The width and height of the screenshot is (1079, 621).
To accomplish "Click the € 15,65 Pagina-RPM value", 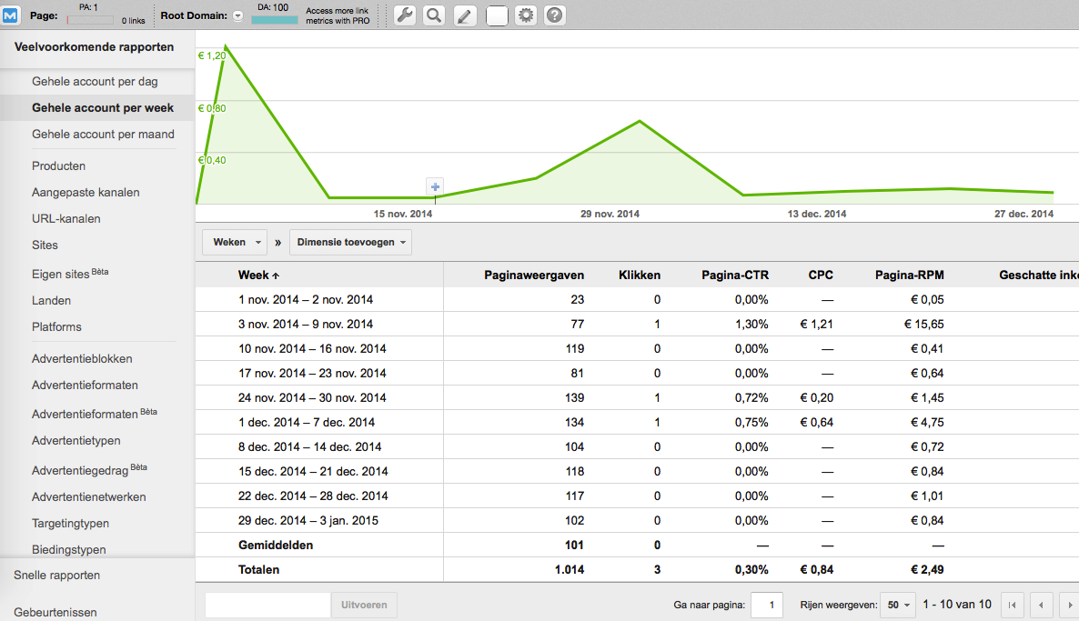I will [923, 324].
